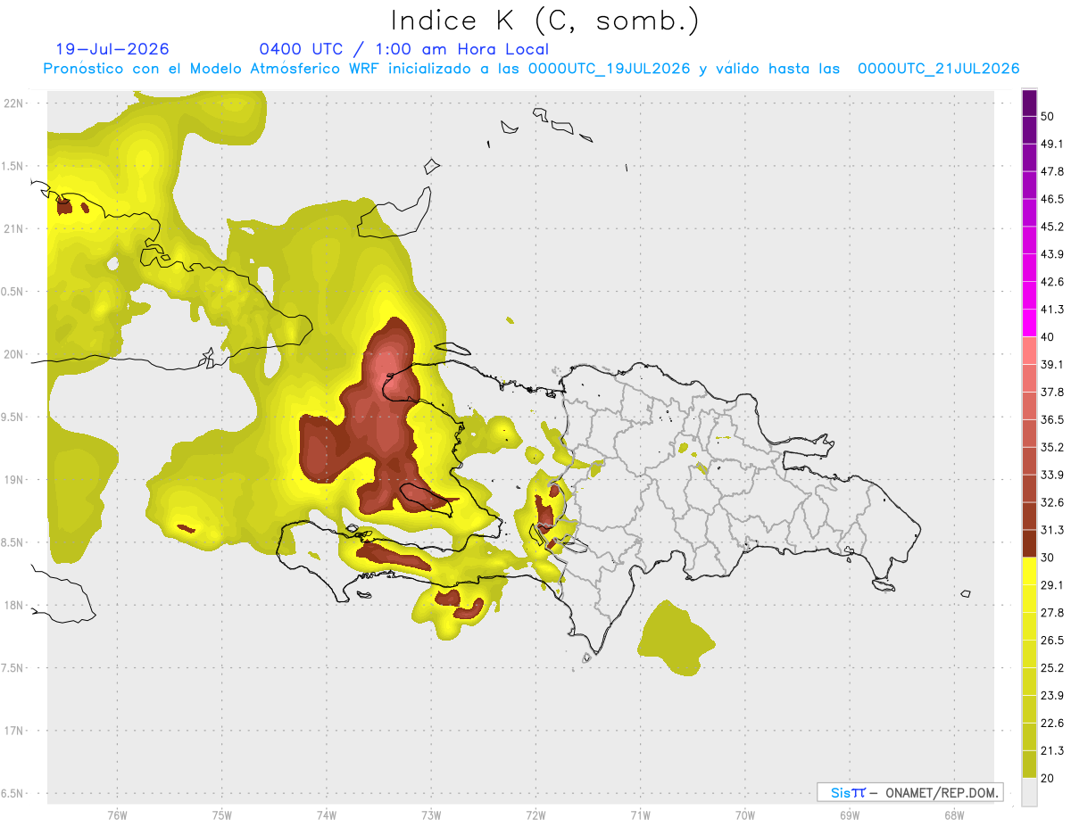Click the longitude label '70W'
Viewport: 1071px width, 827px height.
click(x=745, y=815)
